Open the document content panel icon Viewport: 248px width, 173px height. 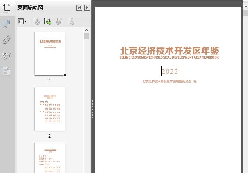coord(6,71)
